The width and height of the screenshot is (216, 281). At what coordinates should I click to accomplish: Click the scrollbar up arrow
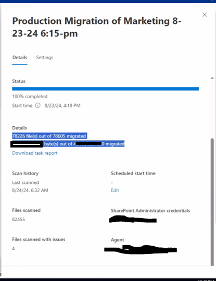click(x=212, y=78)
